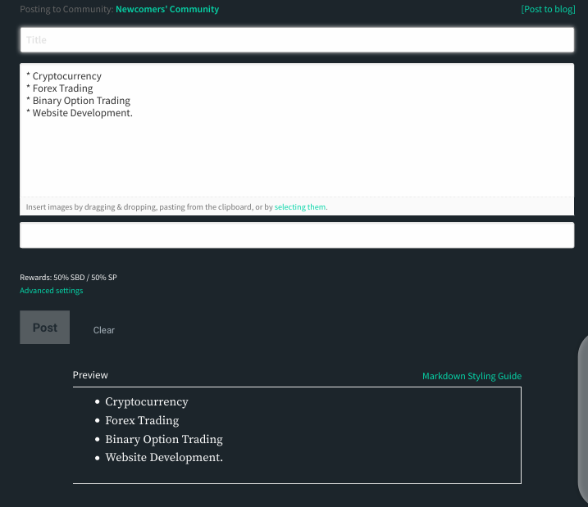This screenshot has width=588, height=507.
Task: Clear the draft with the Clear button
Action: point(104,330)
